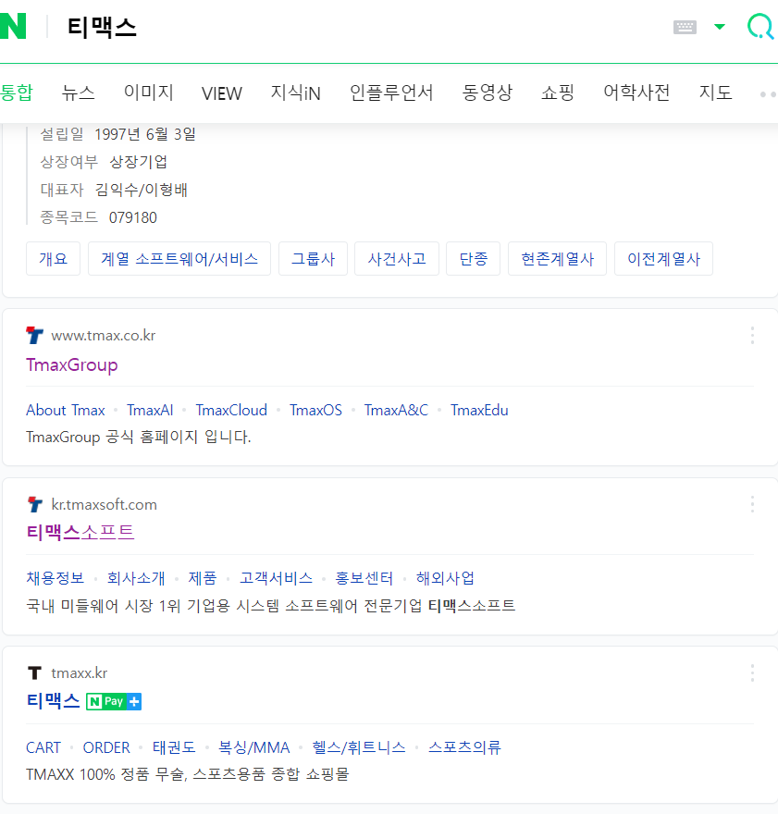Select the 현존계열사 button
The width and height of the screenshot is (778, 814).
click(558, 258)
